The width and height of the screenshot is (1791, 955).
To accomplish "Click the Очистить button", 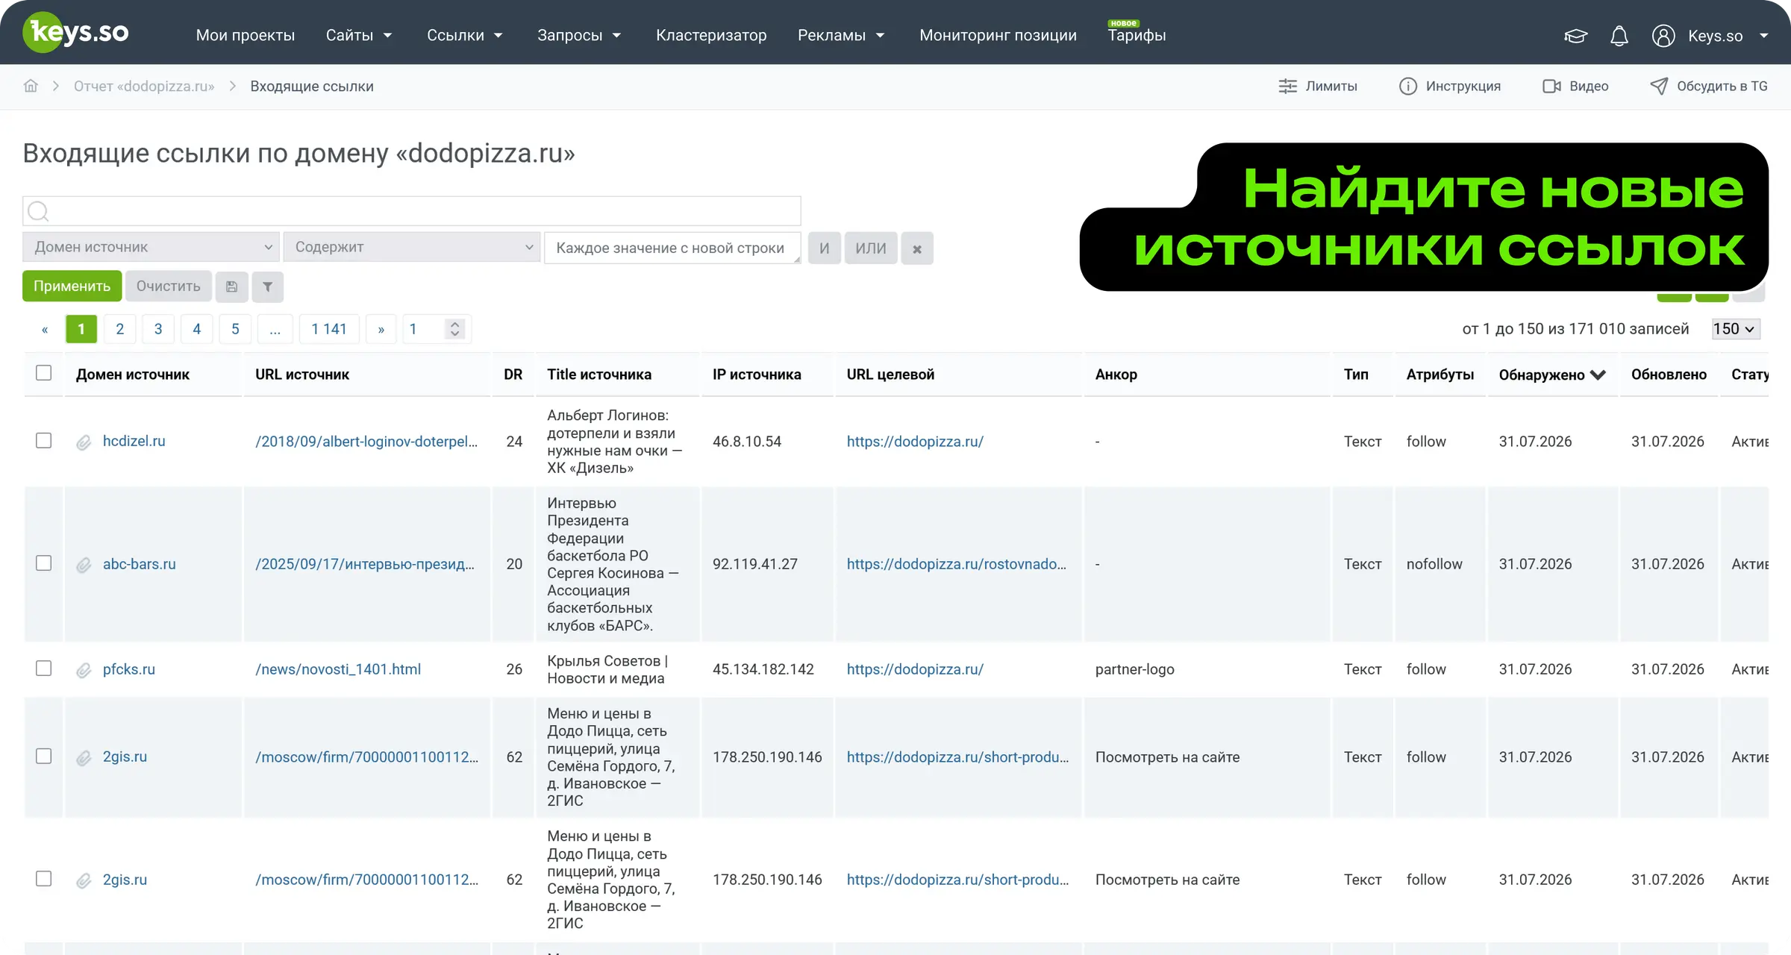I will [x=169, y=286].
